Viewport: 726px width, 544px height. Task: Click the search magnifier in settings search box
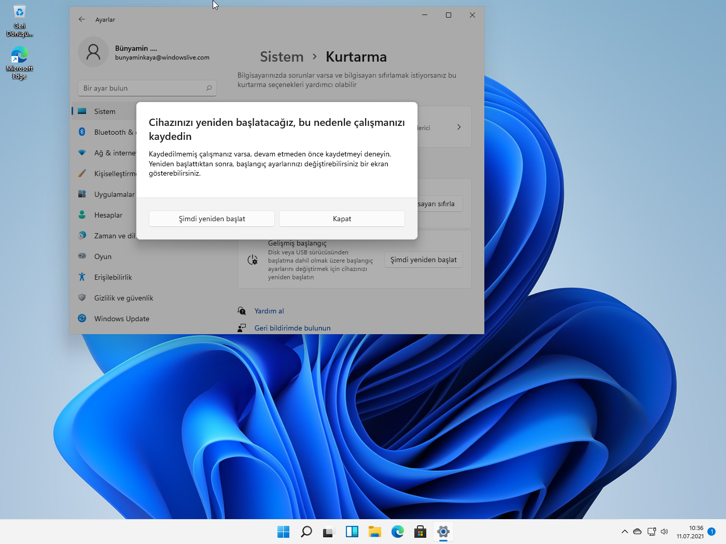(x=209, y=88)
